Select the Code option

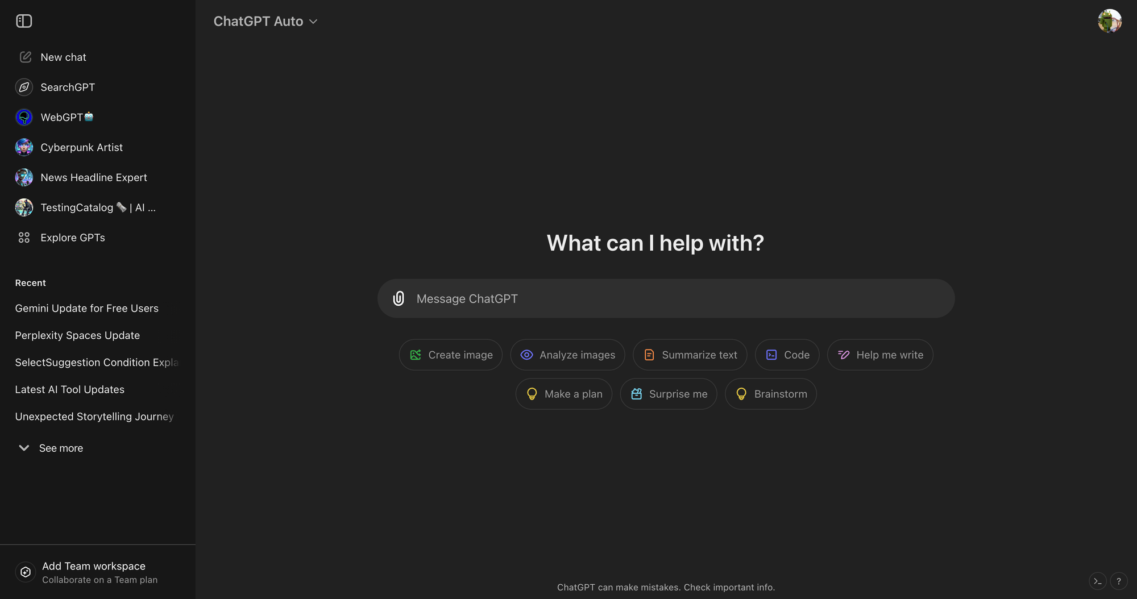787,355
